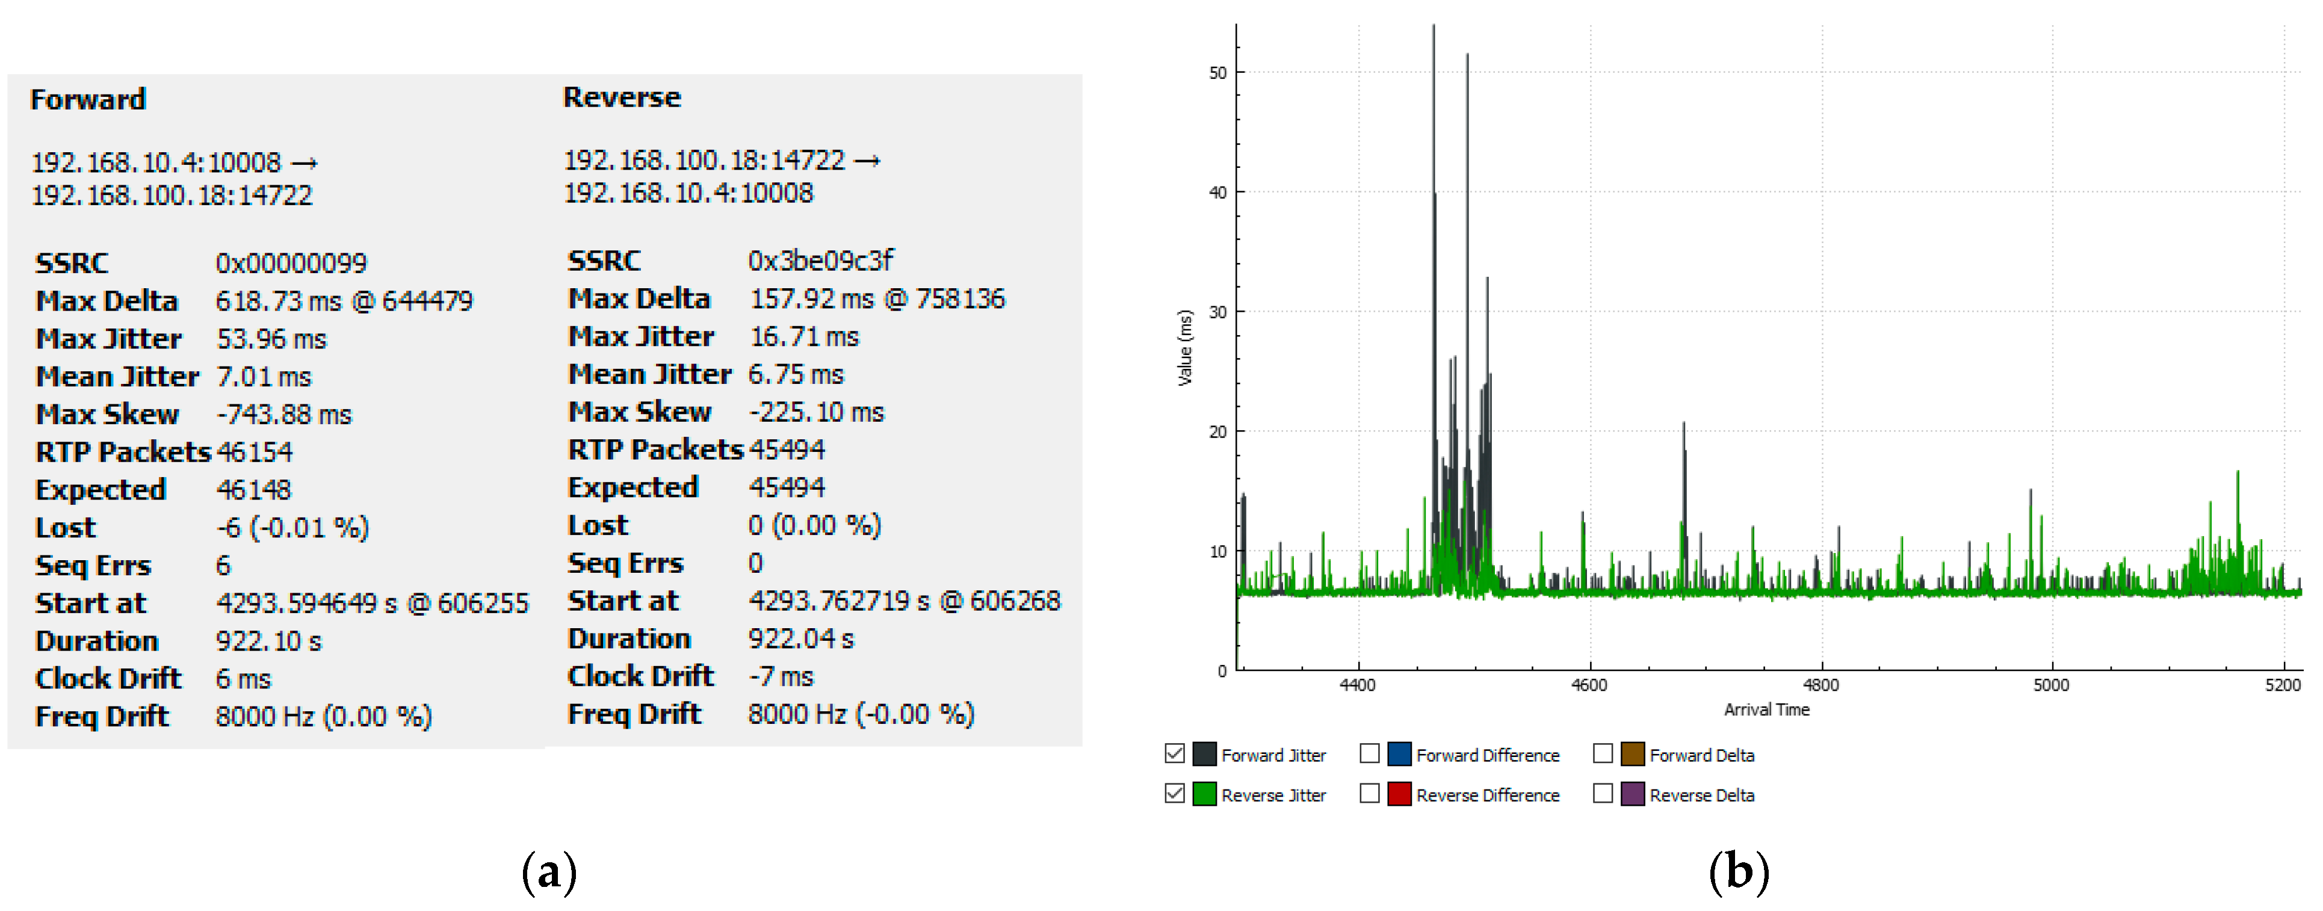Uncheck the Reverse Jitter checkbox

point(1174,793)
